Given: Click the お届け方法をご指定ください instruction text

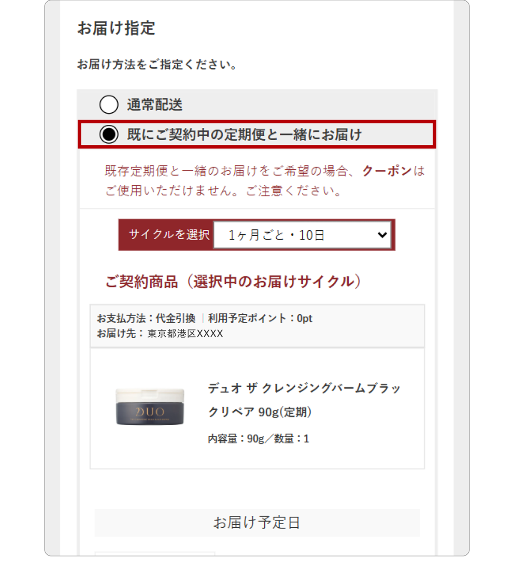Looking at the screenshot, I should coord(157,65).
